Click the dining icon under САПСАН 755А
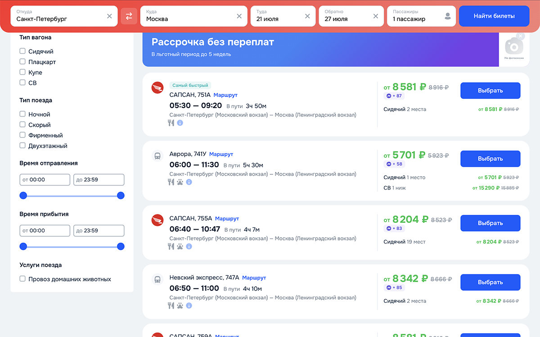 [171, 246]
